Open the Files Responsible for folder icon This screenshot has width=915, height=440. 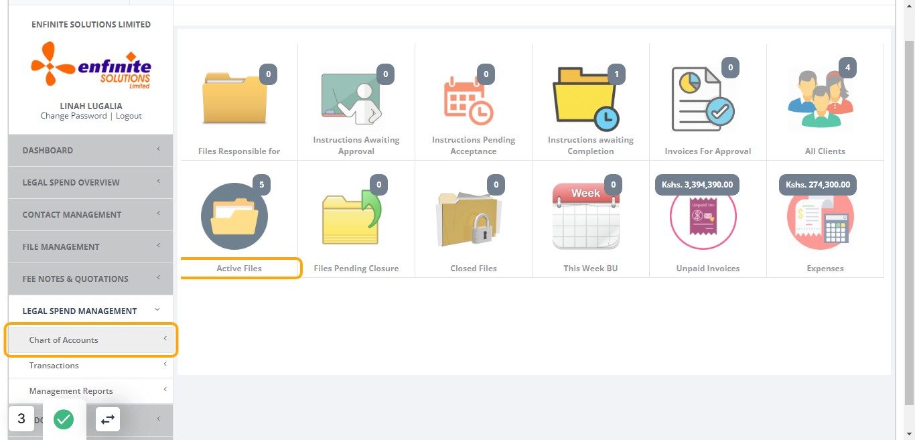(234, 98)
